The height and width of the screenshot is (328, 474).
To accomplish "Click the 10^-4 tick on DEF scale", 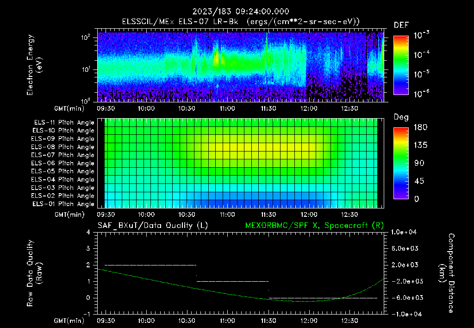I will click(421, 55).
